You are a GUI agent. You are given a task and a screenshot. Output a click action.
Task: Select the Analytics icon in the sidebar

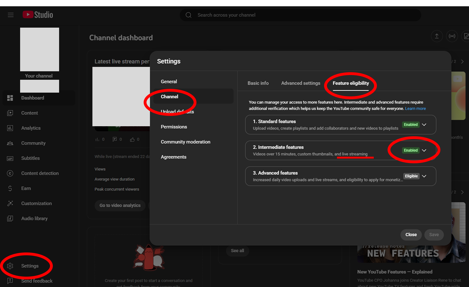coord(10,128)
